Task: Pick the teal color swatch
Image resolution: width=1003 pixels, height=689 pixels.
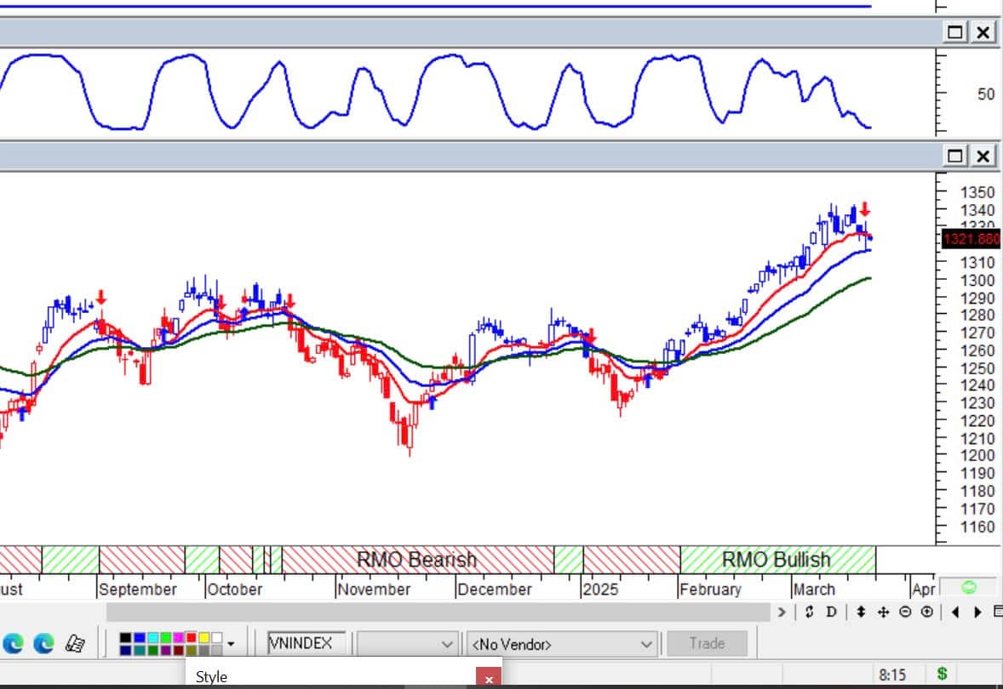Action: (x=139, y=650)
